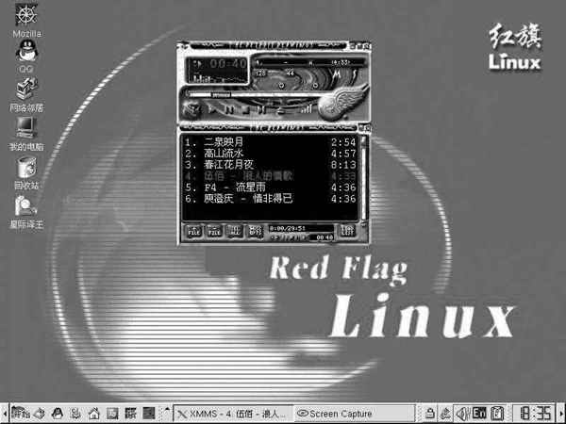Stop playback in XMMS
The width and height of the screenshot is (566, 424).
coord(246,110)
